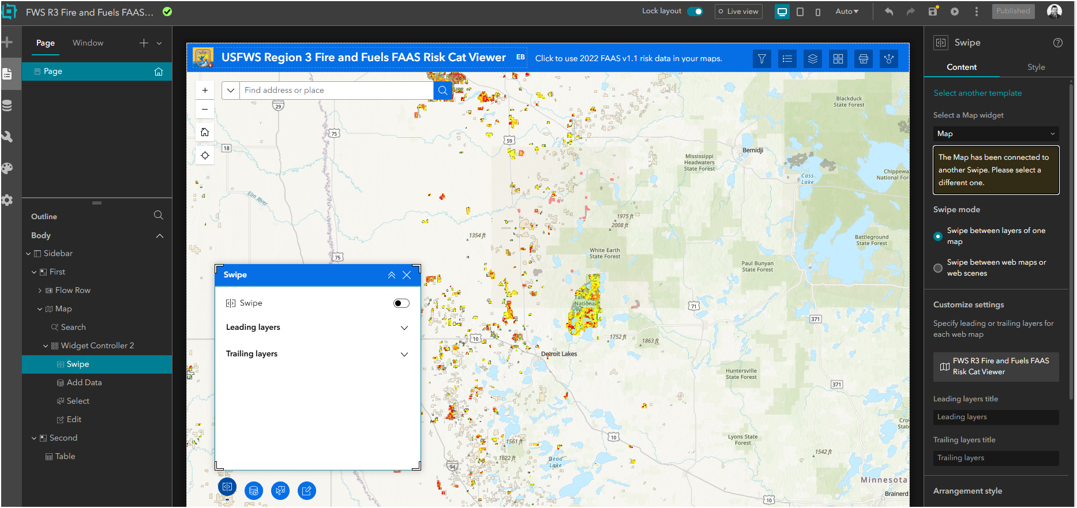Search the outline tree
Viewport: 1077px width, 508px height.
(x=159, y=216)
